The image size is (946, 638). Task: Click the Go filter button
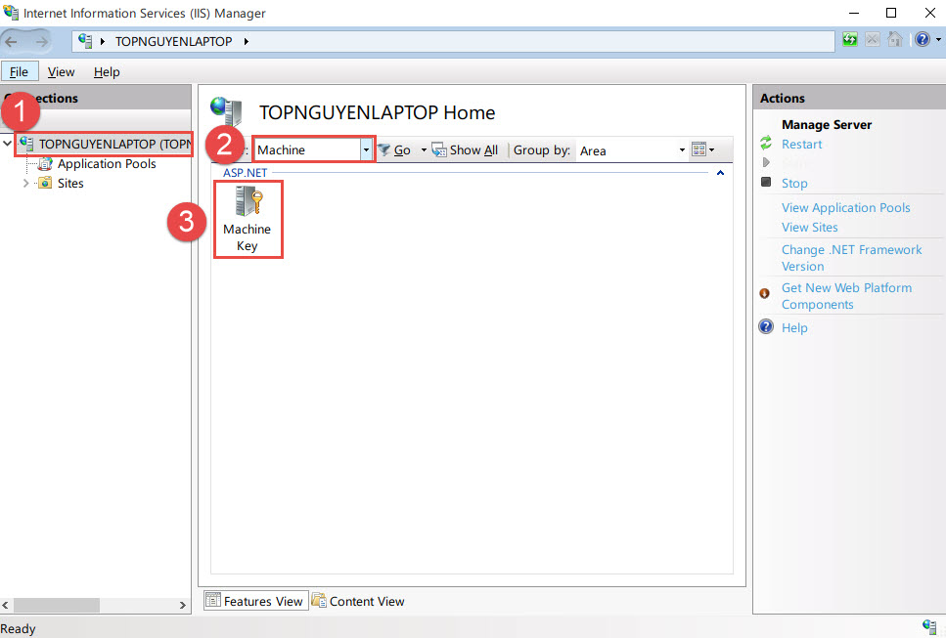point(394,150)
